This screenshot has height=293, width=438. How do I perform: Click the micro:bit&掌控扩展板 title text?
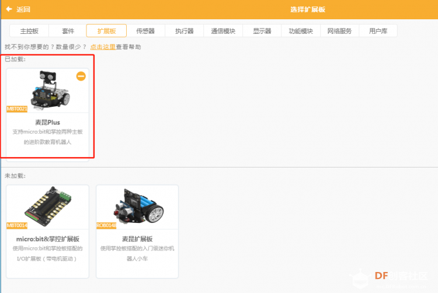(48, 239)
